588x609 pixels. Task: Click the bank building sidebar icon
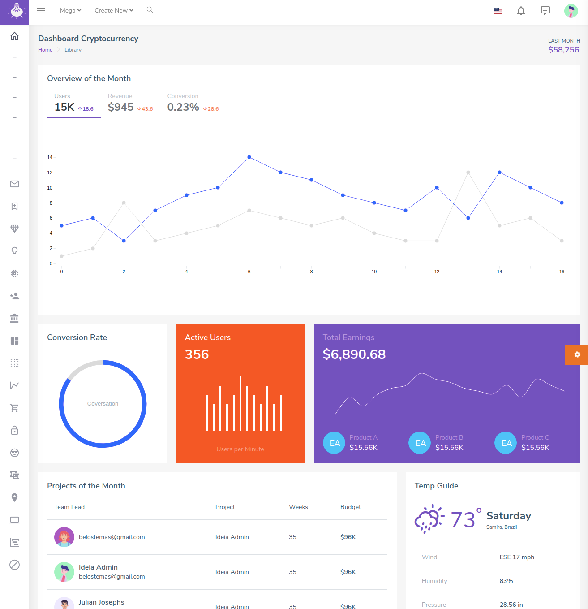coord(14,318)
